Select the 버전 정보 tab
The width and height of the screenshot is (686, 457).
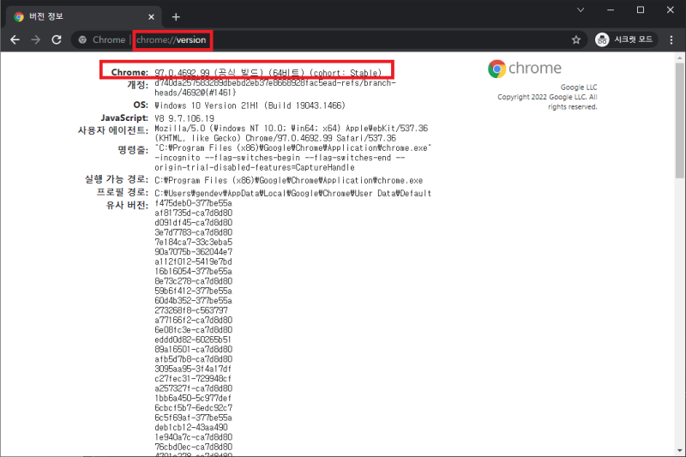pyautogui.click(x=83, y=17)
